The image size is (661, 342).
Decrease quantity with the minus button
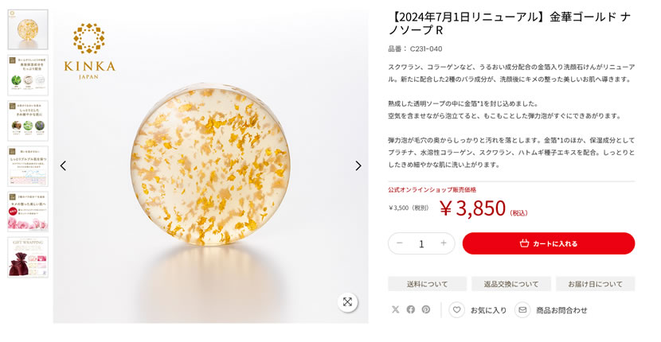click(400, 243)
